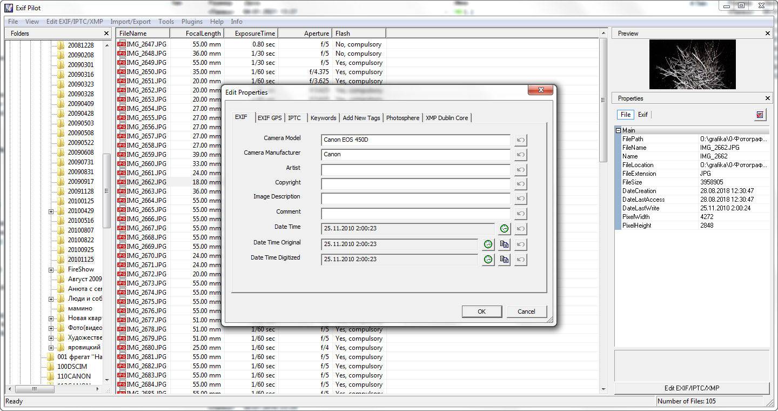Viewport: 778px width, 411px height.
Task: Sort by the ExposureTime column header
Action: (251, 34)
